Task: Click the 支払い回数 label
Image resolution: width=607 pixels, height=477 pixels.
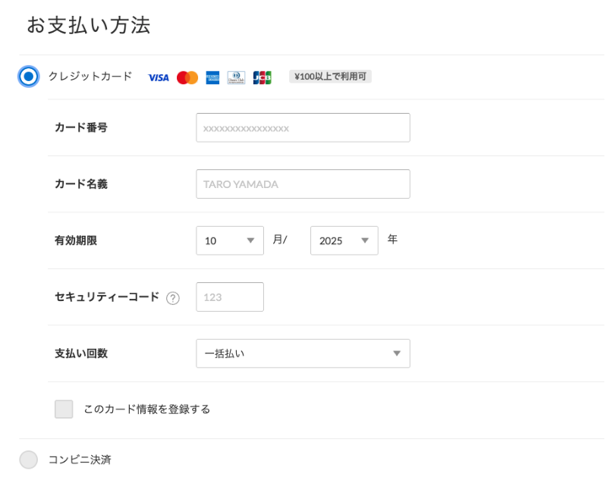Action: [x=81, y=353]
